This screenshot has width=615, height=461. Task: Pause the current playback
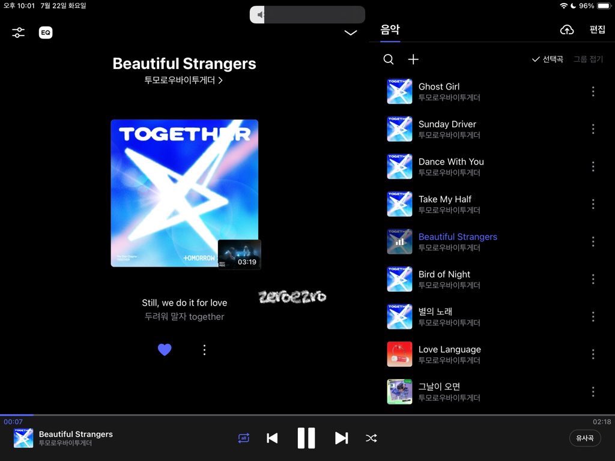306,438
